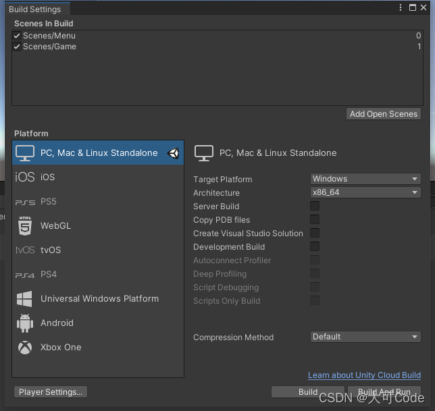
Task: Open the Compression Method dropdown
Action: coord(365,337)
